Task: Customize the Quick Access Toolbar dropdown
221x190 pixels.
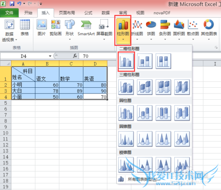Action: tap(41, 4)
